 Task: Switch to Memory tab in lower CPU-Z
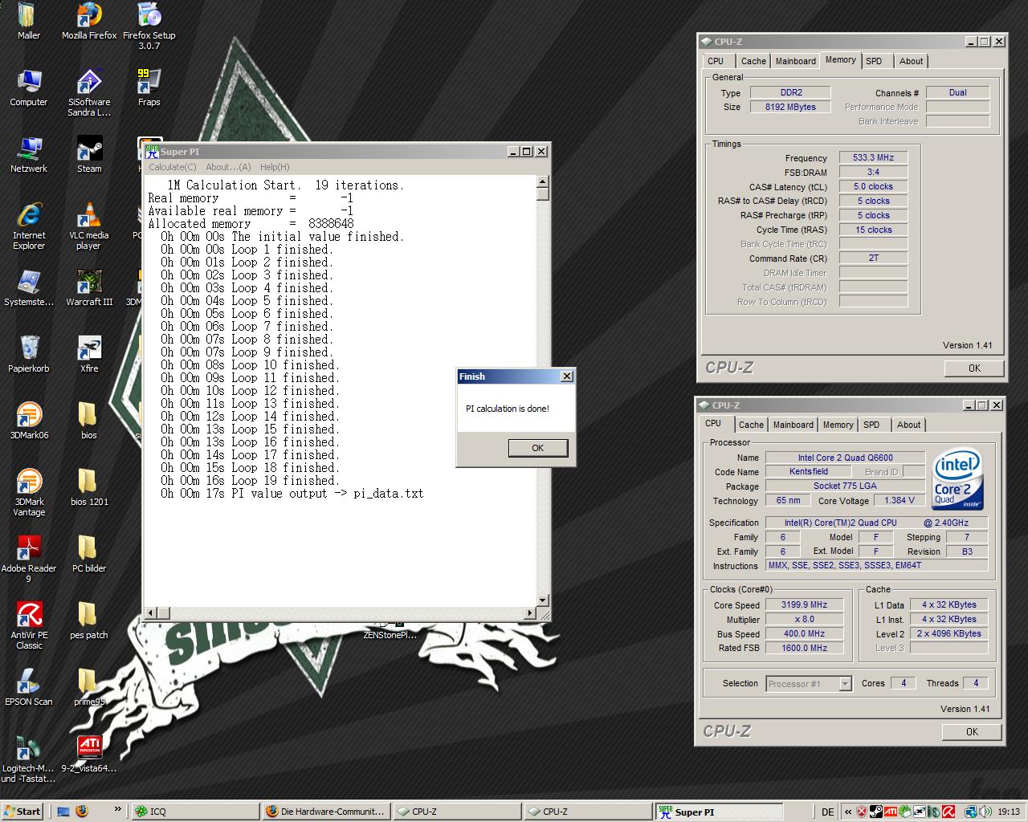tap(838, 425)
